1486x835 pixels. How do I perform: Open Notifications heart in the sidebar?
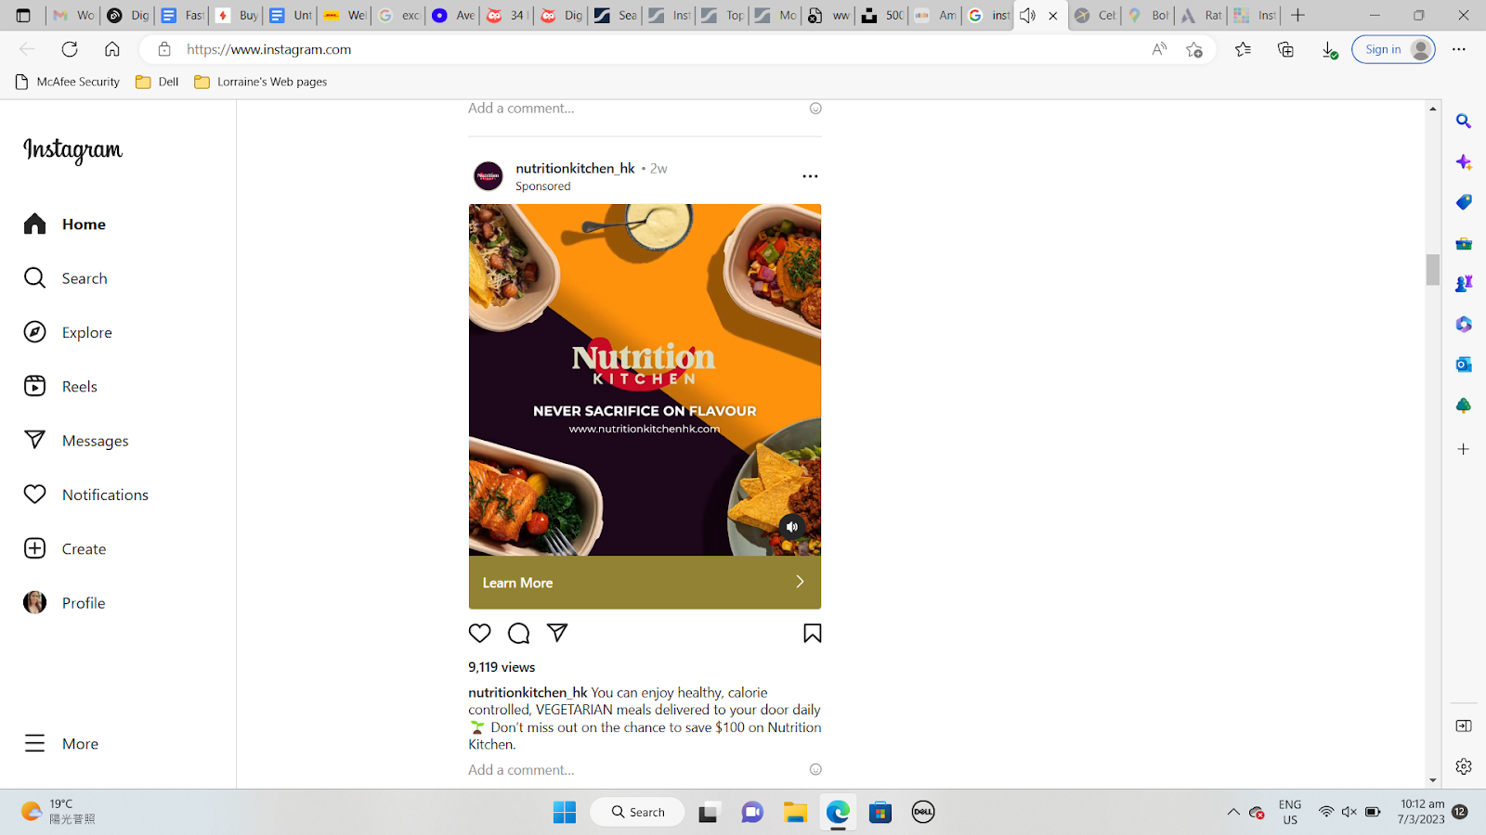pyautogui.click(x=85, y=495)
